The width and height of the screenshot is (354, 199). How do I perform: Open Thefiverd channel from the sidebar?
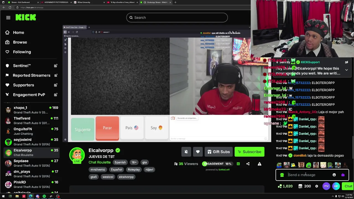click(32, 121)
